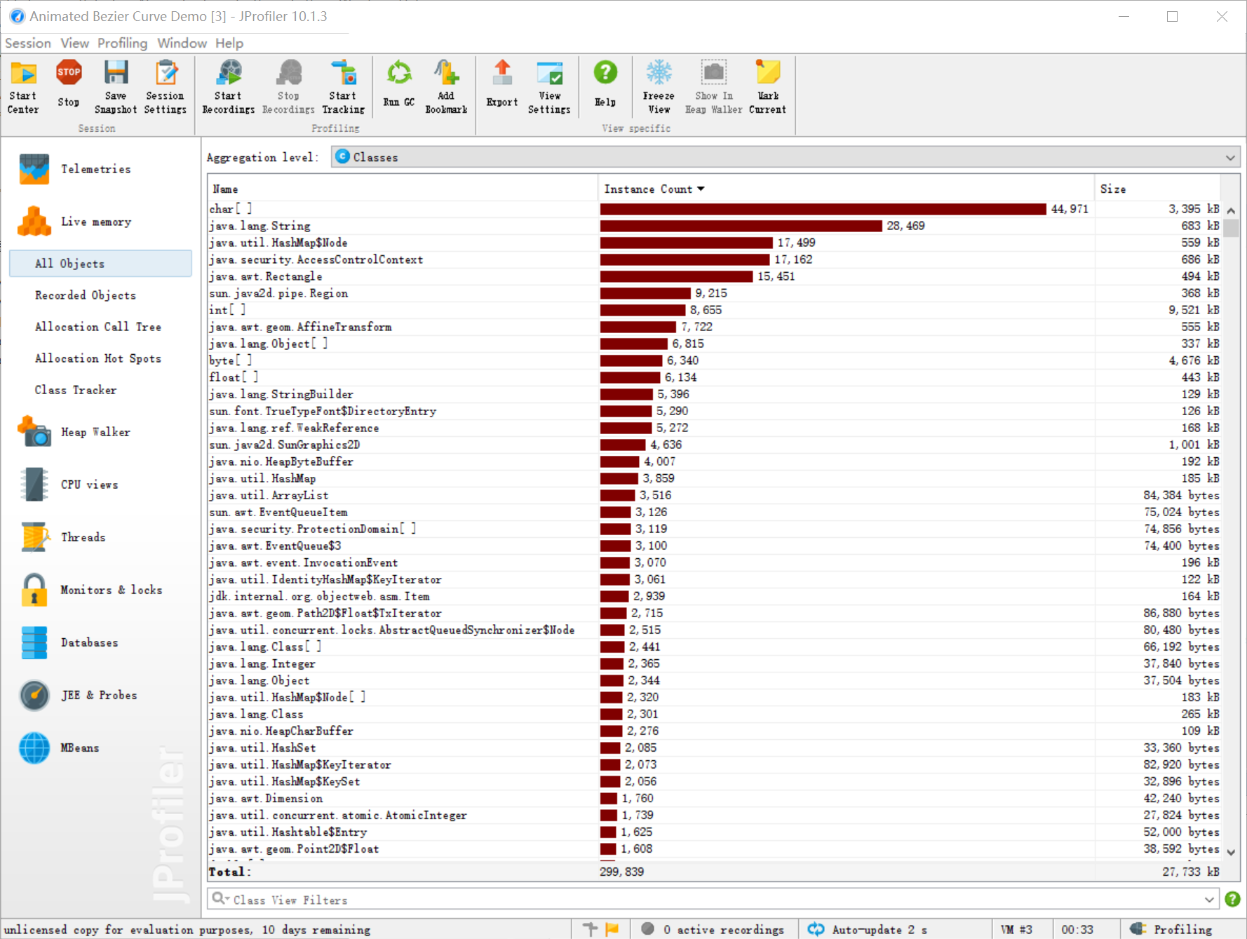This screenshot has width=1247, height=939.
Task: Sort by Name column header
Action: click(403, 189)
